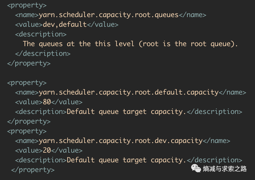This screenshot has height=180, width=255.
Task: Click the value 80
Action: [x=47, y=102]
